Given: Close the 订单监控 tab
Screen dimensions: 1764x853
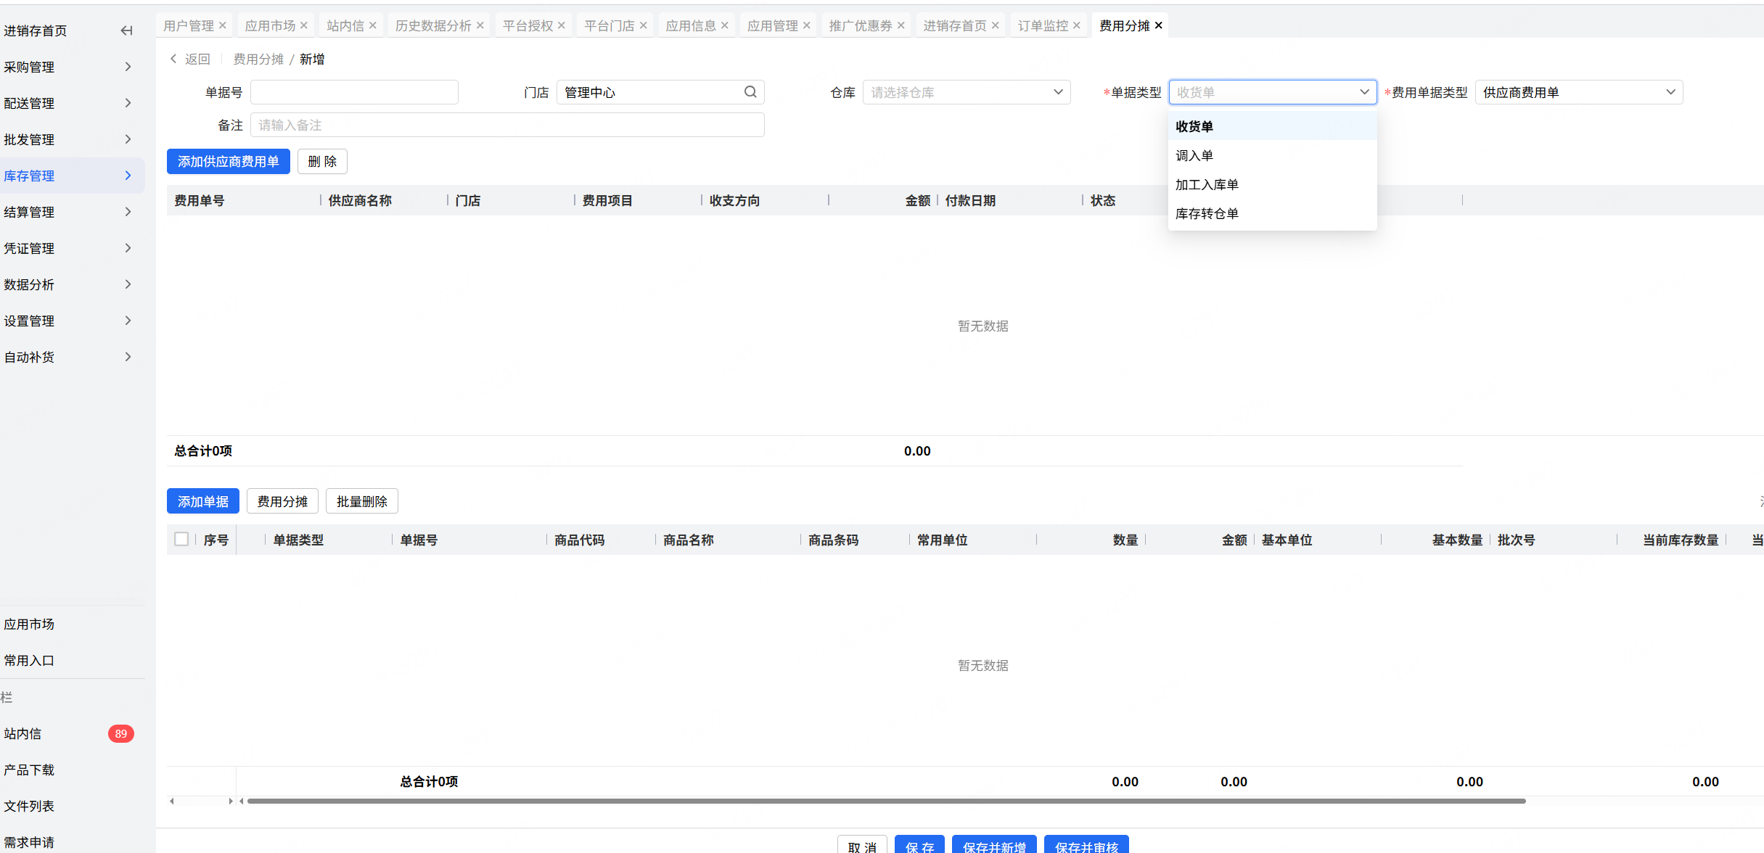Looking at the screenshot, I should coord(1077,25).
